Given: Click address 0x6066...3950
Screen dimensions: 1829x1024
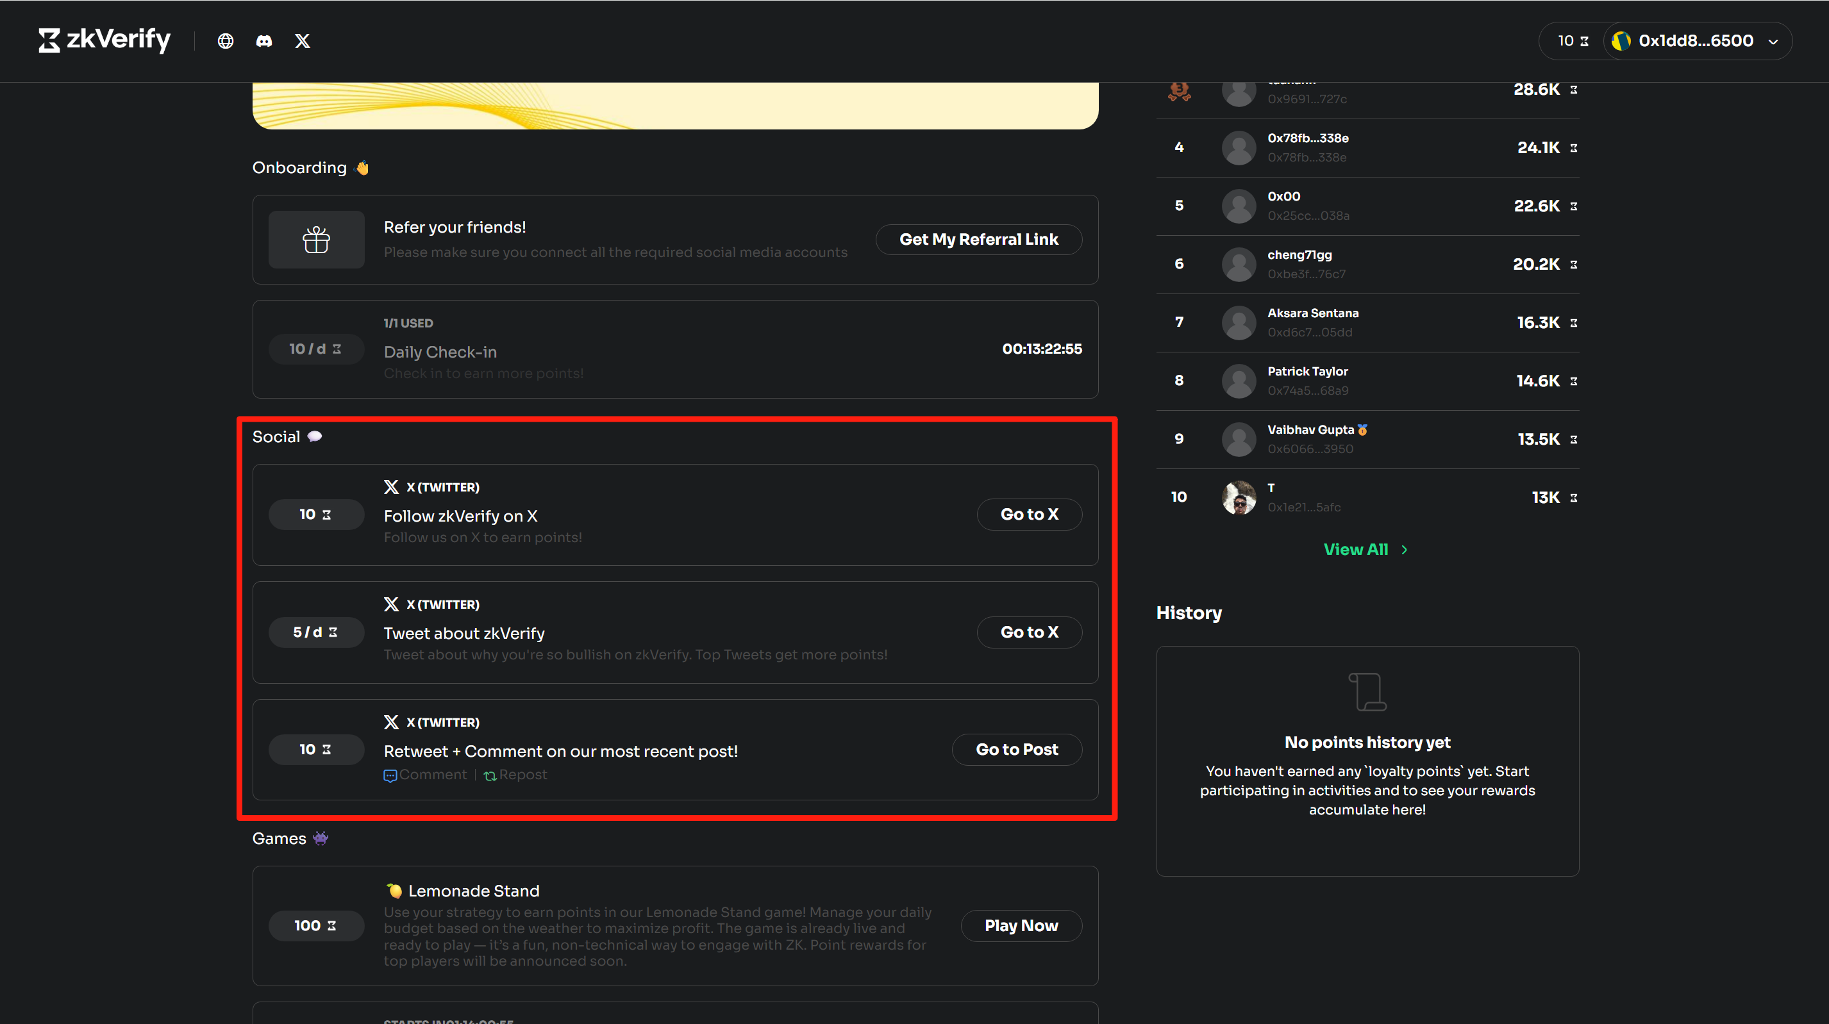Looking at the screenshot, I should point(1310,449).
